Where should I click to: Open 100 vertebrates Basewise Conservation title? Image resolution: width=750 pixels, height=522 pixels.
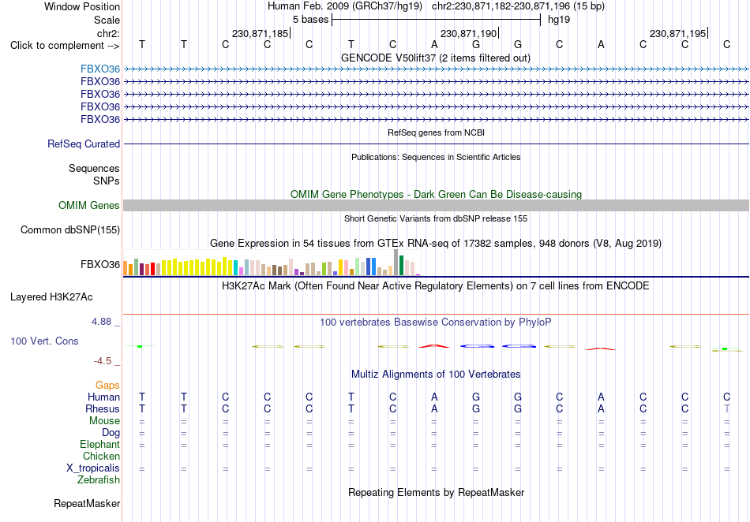[x=436, y=322]
